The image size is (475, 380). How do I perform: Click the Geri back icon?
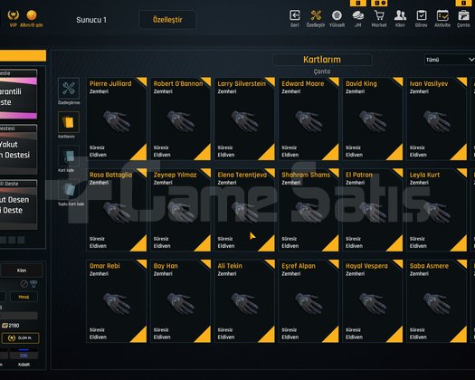coord(294,15)
